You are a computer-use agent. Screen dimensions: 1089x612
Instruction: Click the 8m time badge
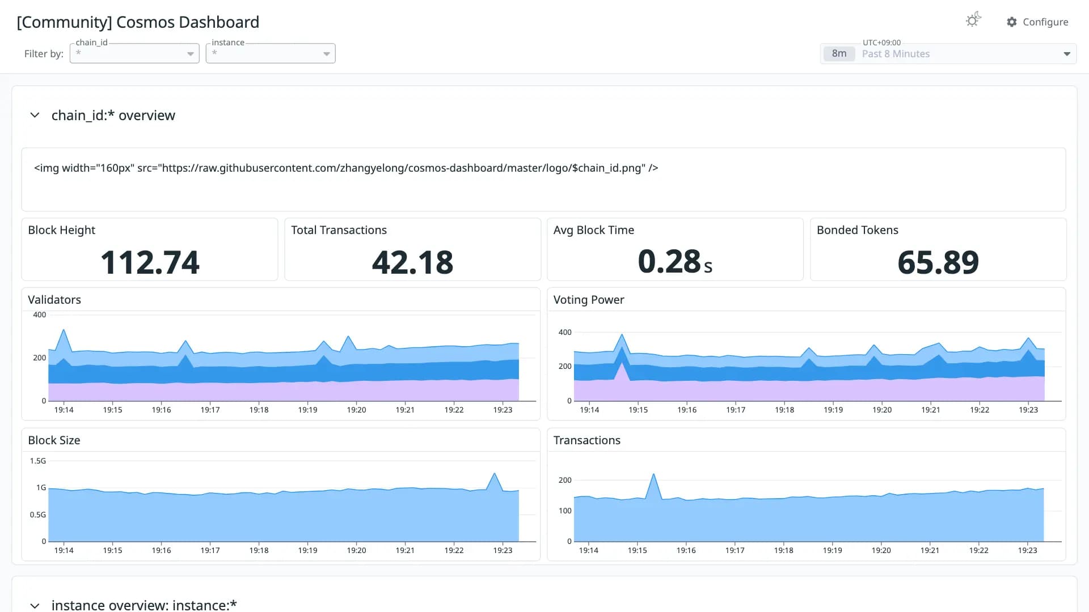pyautogui.click(x=839, y=54)
